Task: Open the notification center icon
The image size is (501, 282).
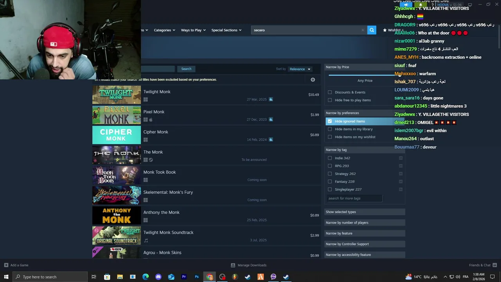Action: pyautogui.click(x=493, y=277)
